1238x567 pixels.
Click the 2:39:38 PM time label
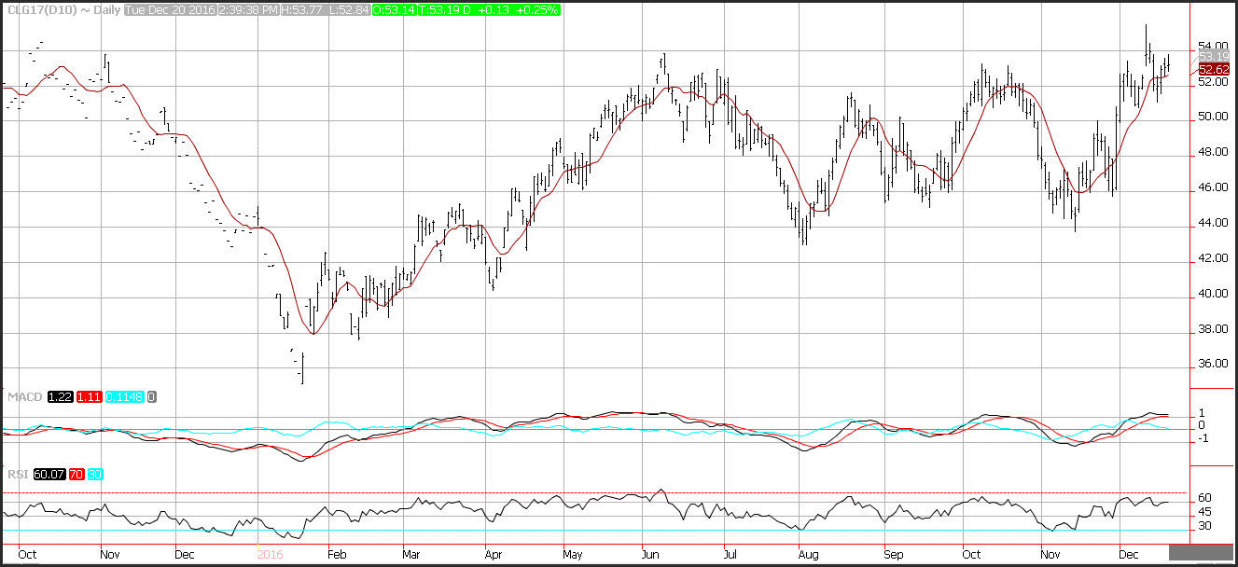point(253,9)
